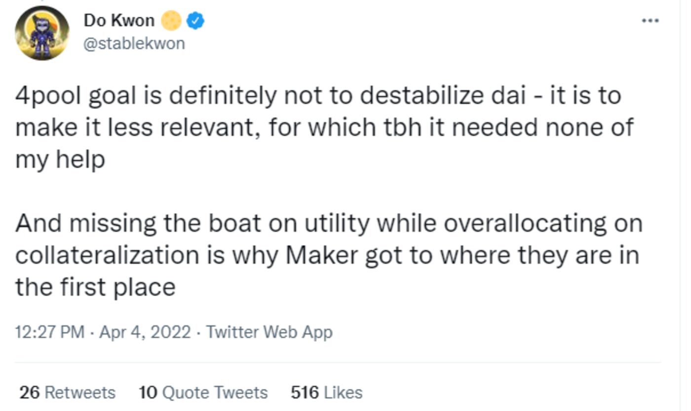Click the Apr 4, 2022 date
The image size is (691, 411).
tap(145, 332)
